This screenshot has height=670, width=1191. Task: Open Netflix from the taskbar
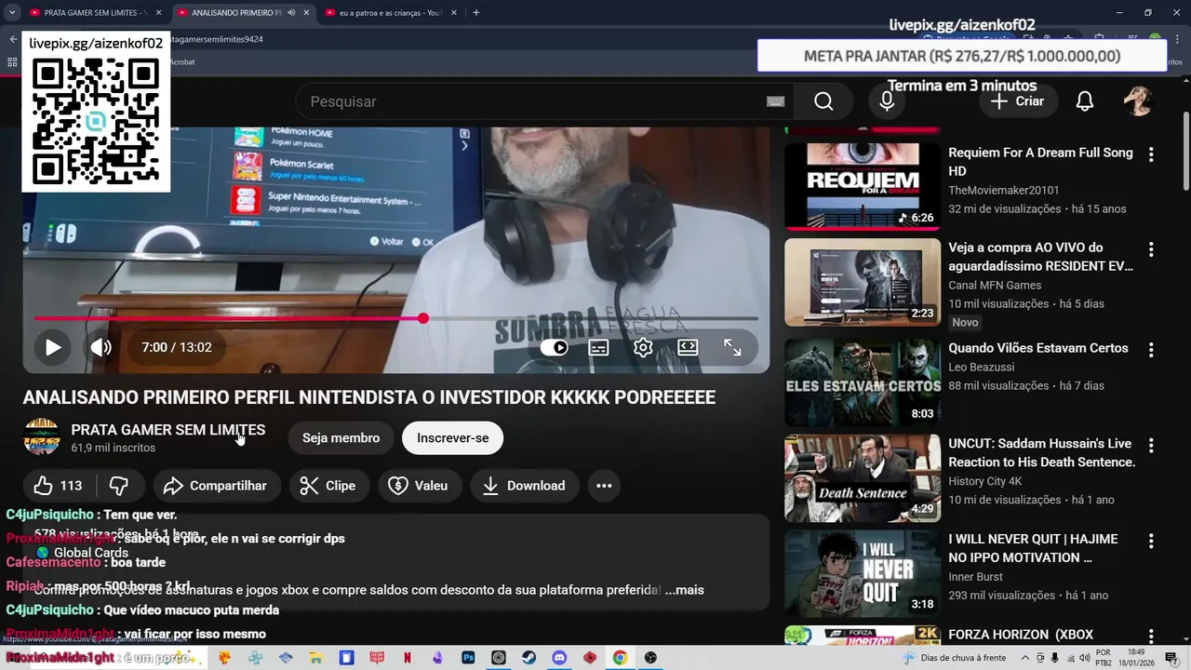pyautogui.click(x=408, y=658)
